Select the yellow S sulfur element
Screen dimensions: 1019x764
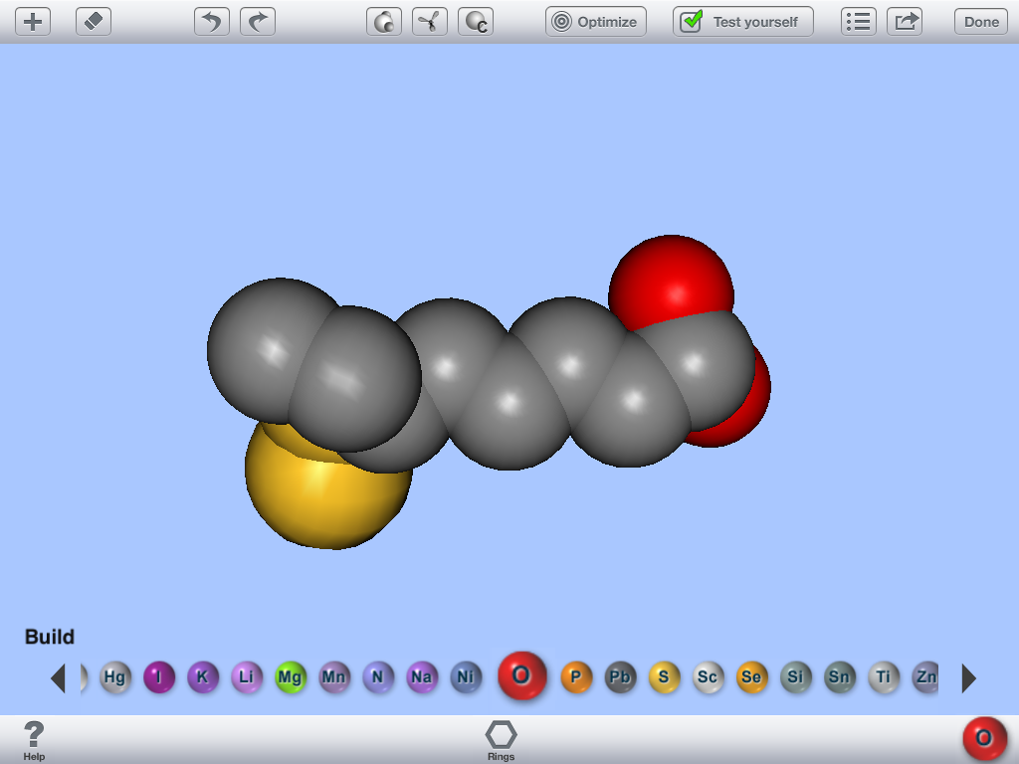664,676
